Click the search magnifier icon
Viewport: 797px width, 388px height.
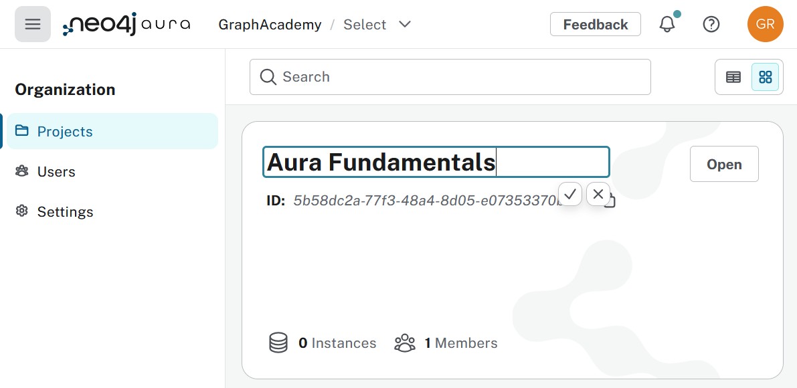click(x=268, y=76)
